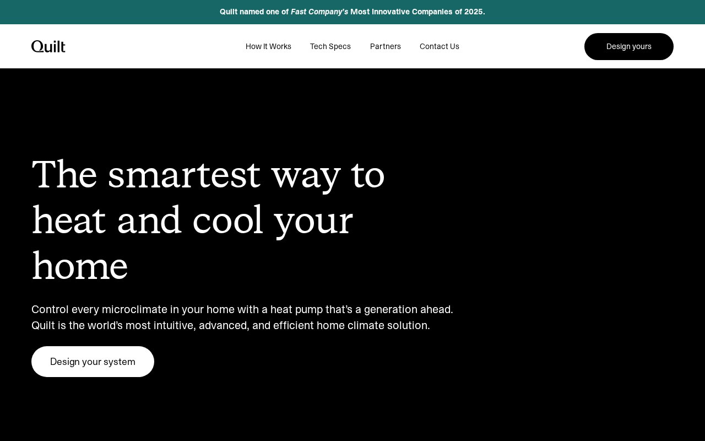The height and width of the screenshot is (441, 705).
Task: Open the Partners menu item
Action: [386, 46]
